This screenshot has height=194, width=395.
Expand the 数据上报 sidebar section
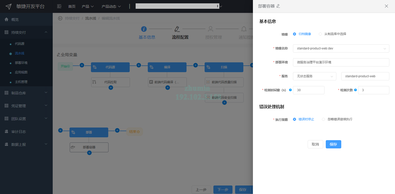pyautogui.click(x=26, y=144)
